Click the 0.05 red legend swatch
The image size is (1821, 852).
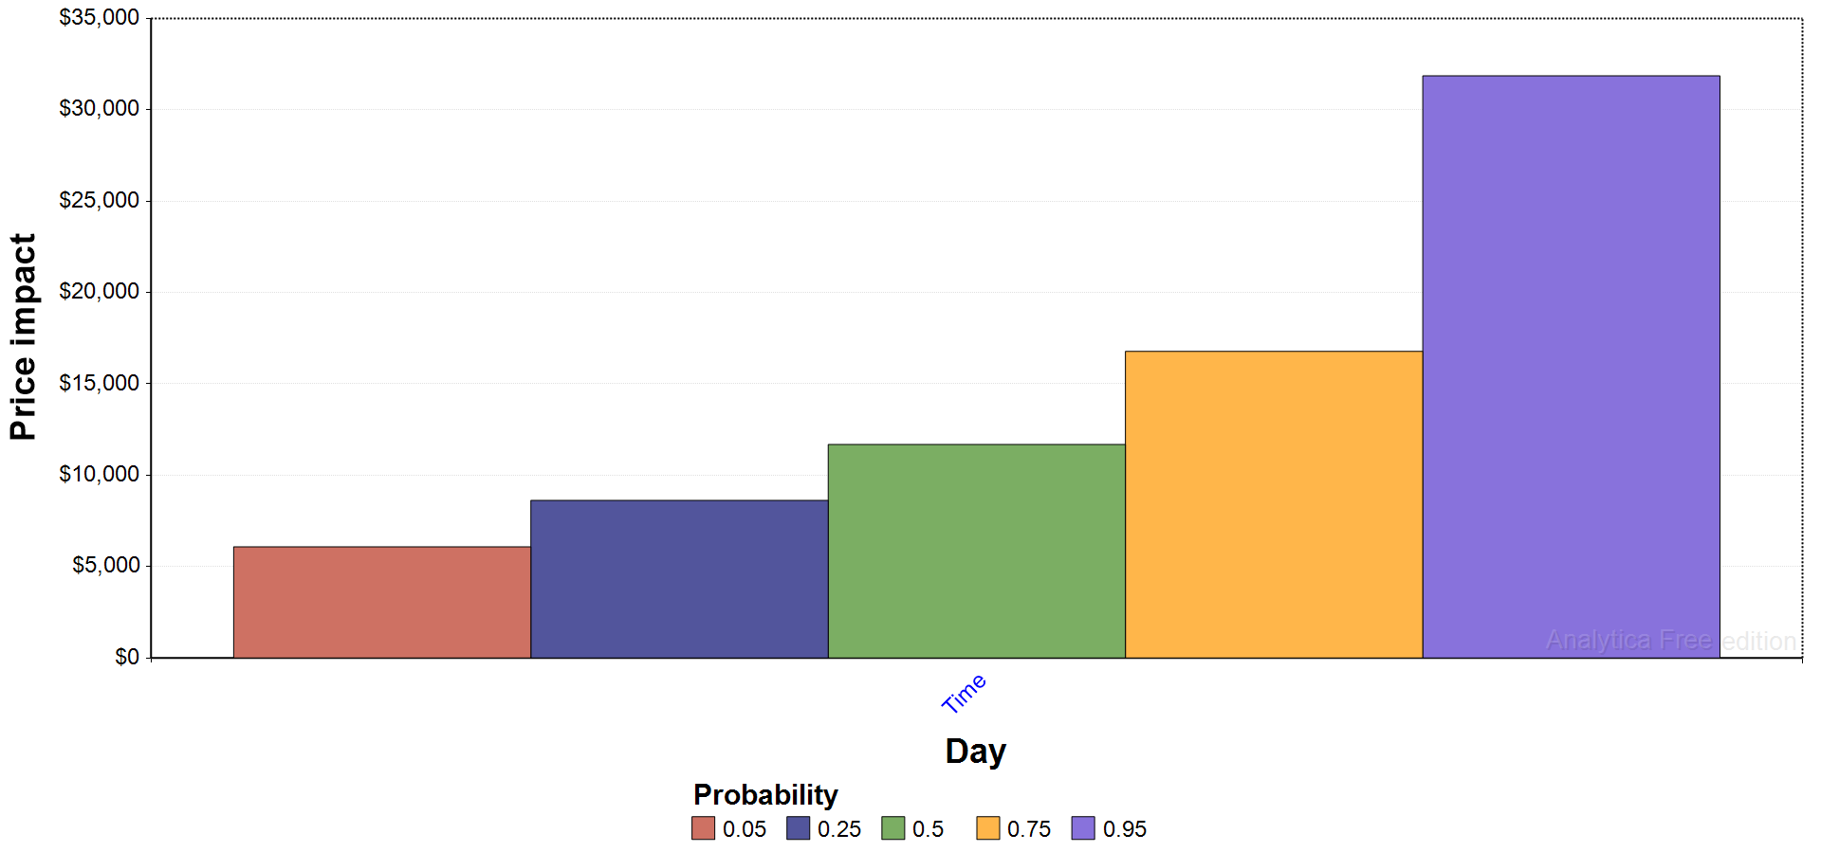coord(703,828)
